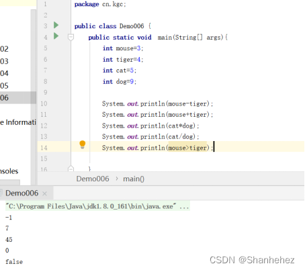The width and height of the screenshot is (305, 270).
Task: Click the println(mouse-tiger) statement
Action: [x=158, y=103]
